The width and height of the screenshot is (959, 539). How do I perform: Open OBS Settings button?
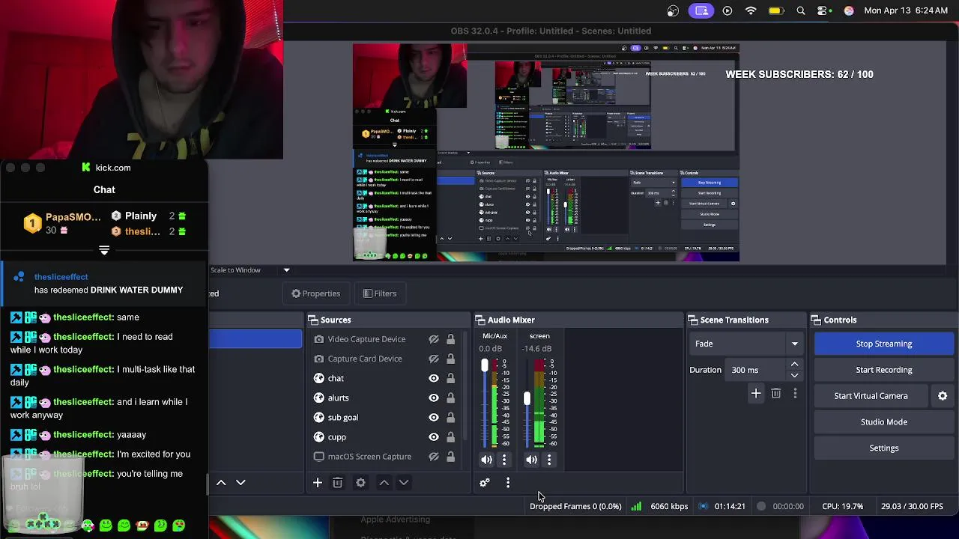tap(884, 448)
